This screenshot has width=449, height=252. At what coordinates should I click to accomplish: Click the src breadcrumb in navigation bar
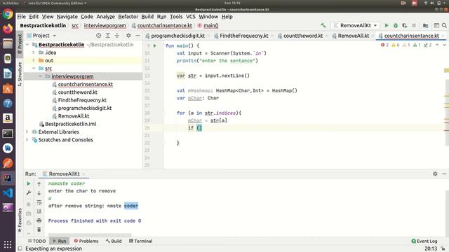coord(75,25)
